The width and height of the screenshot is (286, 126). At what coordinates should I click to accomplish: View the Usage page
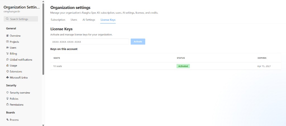13,65
